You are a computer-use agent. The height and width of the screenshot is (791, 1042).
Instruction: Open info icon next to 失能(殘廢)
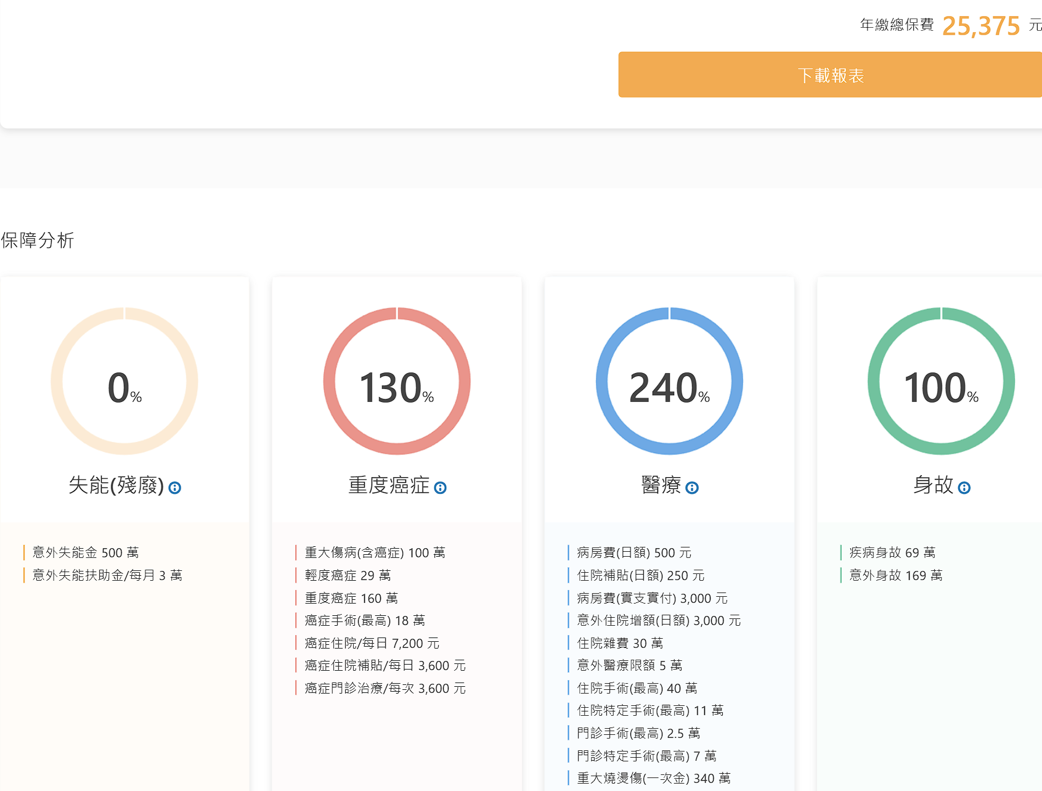click(175, 488)
